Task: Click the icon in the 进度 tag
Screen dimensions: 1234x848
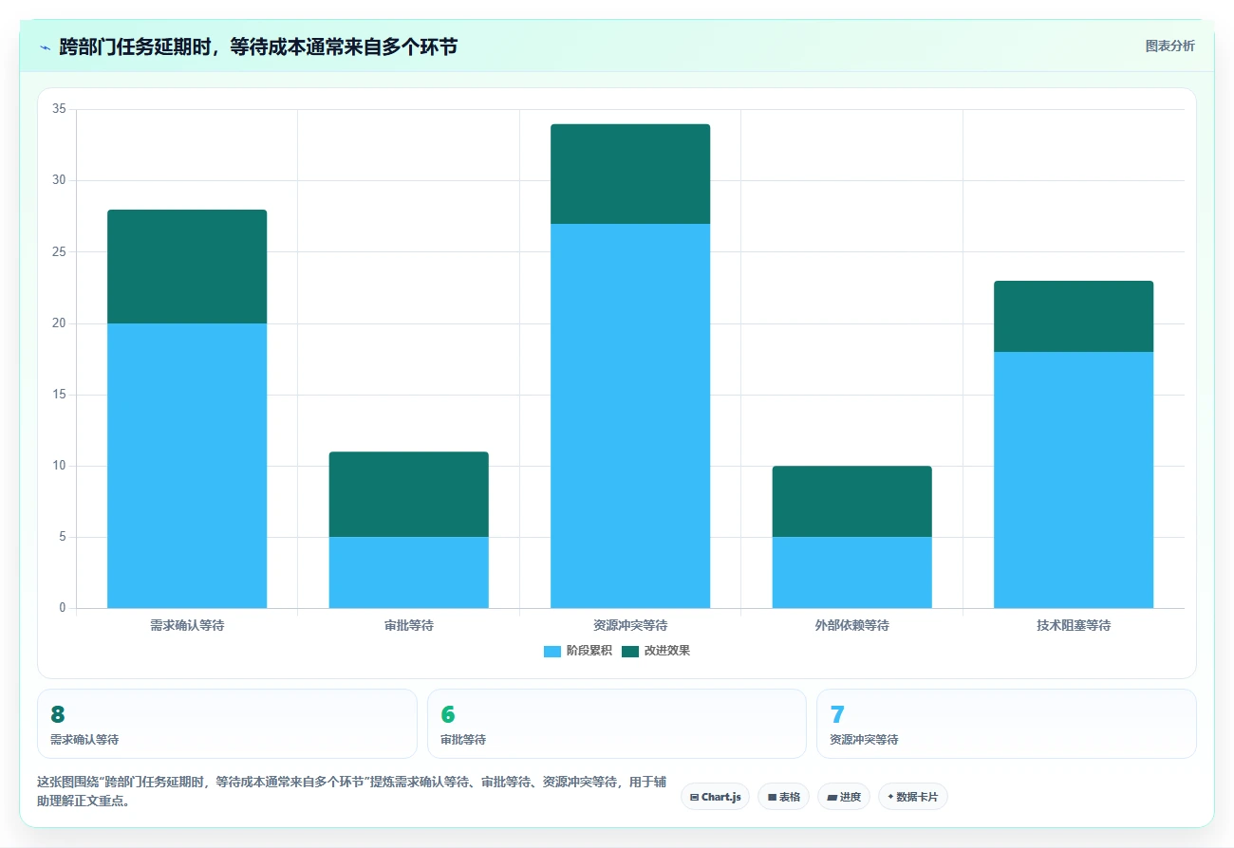Action: [x=832, y=798]
